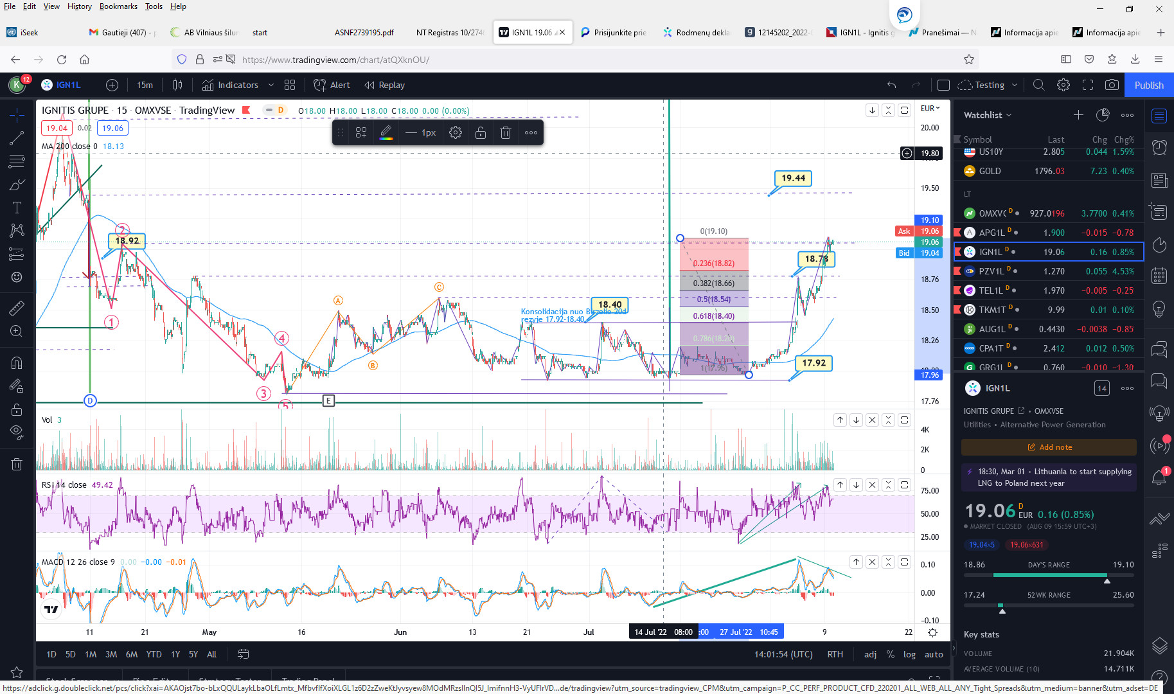1174x694 pixels.
Task: Open the calendar panel in right sidebar
Action: 1159,276
